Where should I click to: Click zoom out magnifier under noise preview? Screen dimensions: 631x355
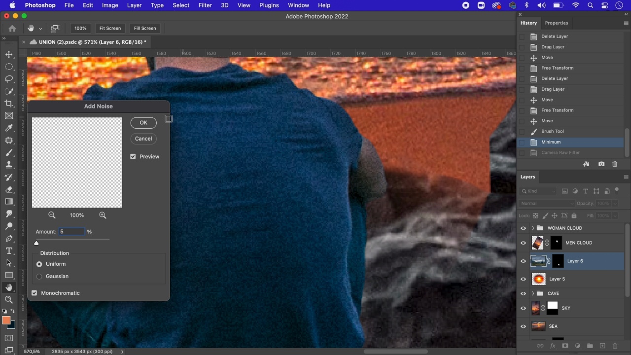click(52, 215)
